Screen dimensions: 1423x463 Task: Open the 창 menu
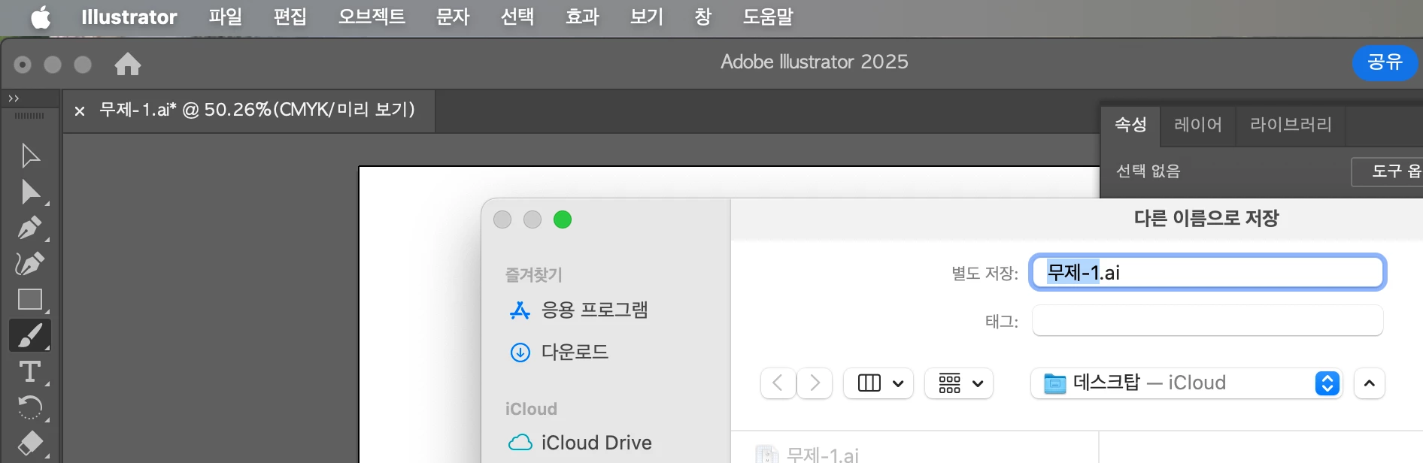(x=703, y=17)
